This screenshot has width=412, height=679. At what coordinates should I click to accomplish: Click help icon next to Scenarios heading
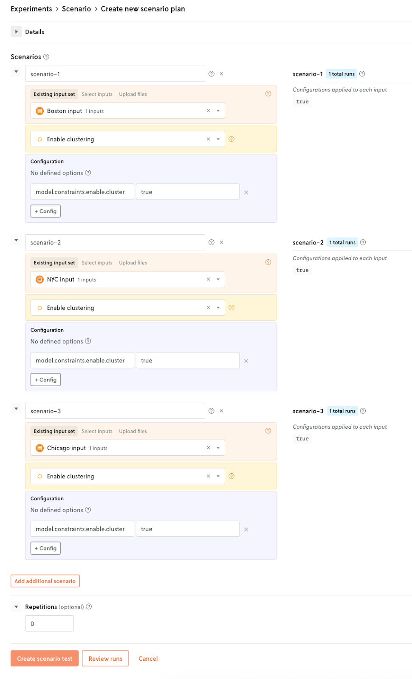(46, 57)
